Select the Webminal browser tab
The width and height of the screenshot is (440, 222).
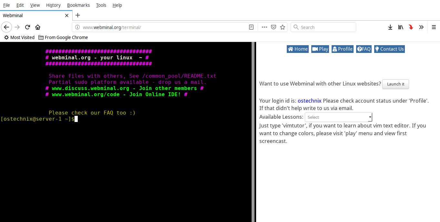[x=32, y=15]
